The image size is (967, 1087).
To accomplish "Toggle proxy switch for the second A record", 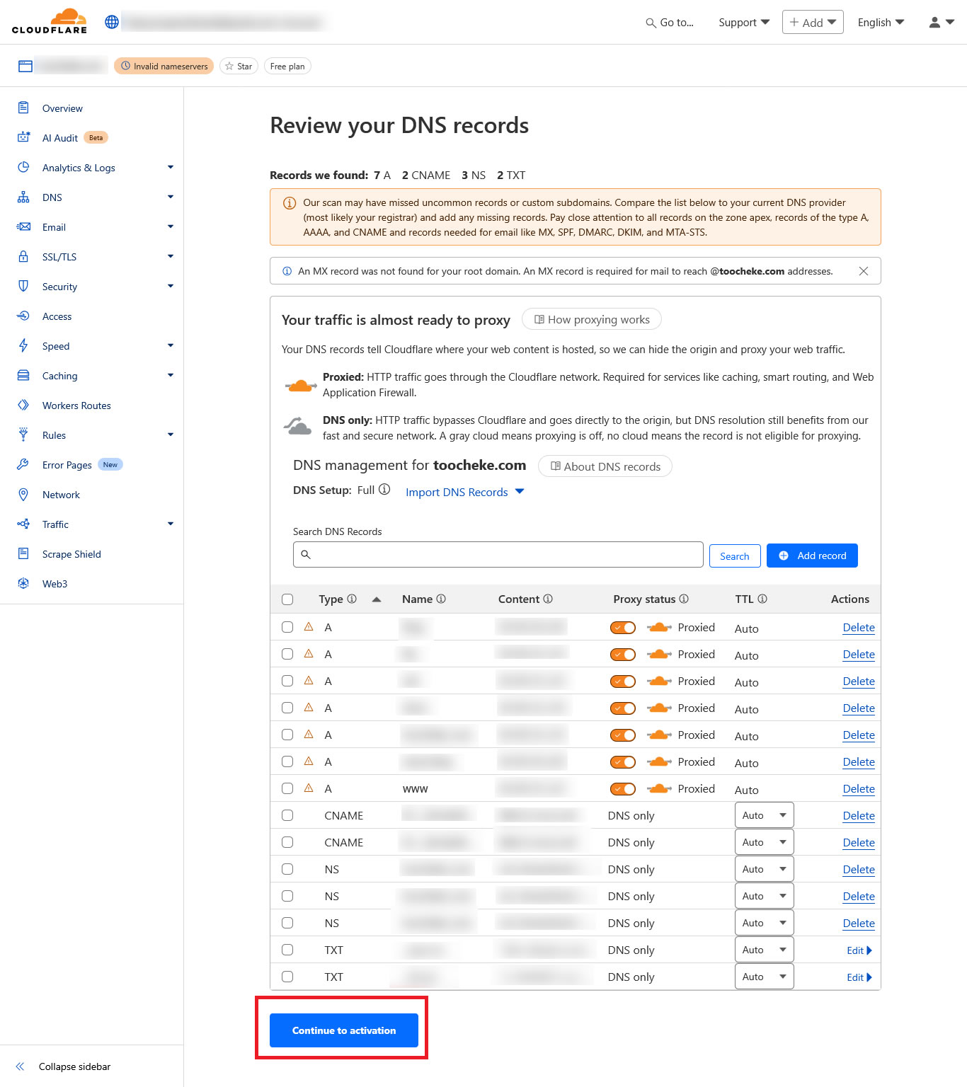I will (623, 655).
